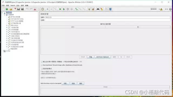Select 'CSV Data Set Config' tree item
173x97 pixels.
point(17,19)
